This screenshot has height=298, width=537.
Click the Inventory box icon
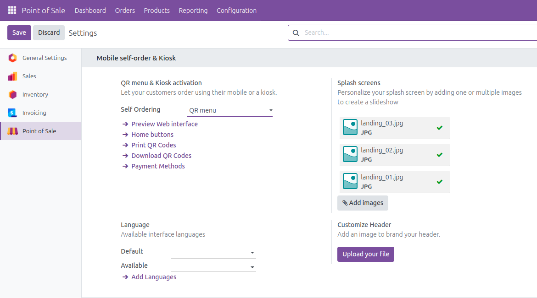(13, 95)
